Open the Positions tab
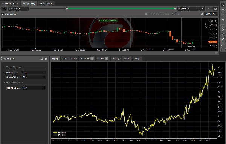Viewport: 226px width, 144px height. [x=87, y=58]
